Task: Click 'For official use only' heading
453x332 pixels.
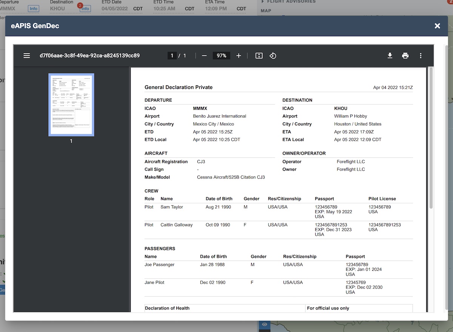Action: pyautogui.click(x=328, y=308)
